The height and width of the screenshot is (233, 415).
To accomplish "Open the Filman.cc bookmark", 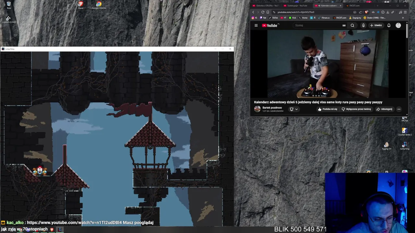I will tap(324, 18).
